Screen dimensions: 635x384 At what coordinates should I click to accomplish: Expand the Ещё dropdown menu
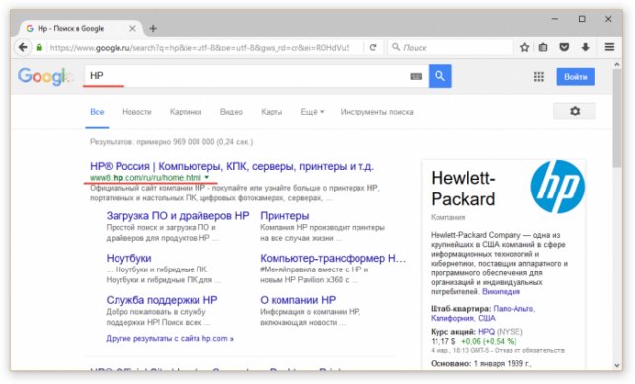point(312,112)
